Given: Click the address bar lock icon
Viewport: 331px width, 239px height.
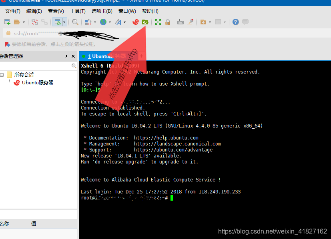Looking at the screenshot, I should (8, 33).
